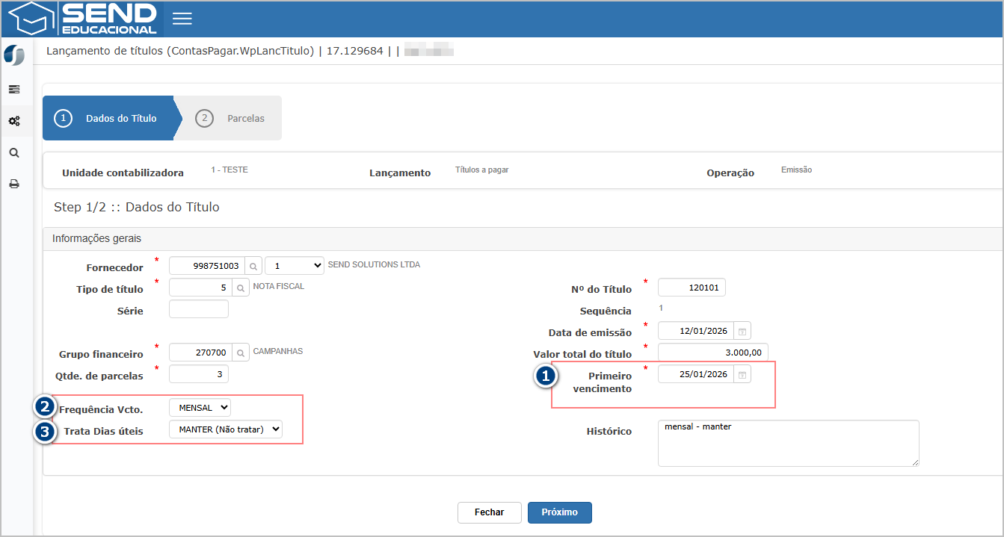Click the search magnifier icon in sidebar
1004x537 pixels.
click(14, 152)
